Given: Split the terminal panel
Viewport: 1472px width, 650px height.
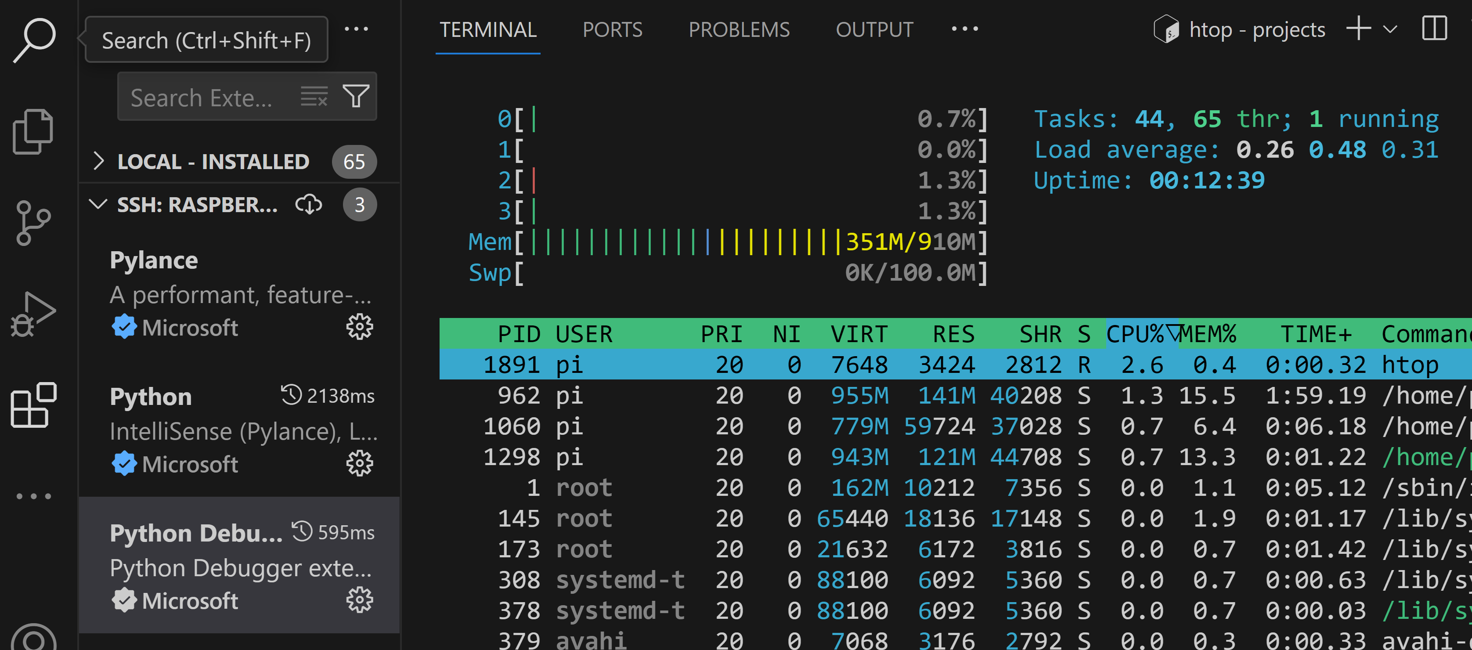Looking at the screenshot, I should coord(1434,28).
